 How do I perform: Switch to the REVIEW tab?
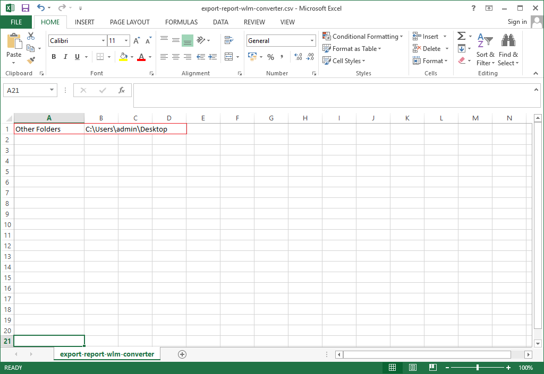click(254, 22)
